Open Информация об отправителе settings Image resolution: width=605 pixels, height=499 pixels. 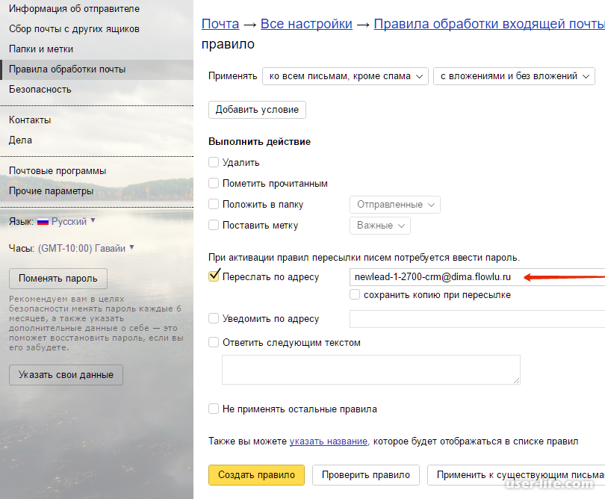(74, 8)
